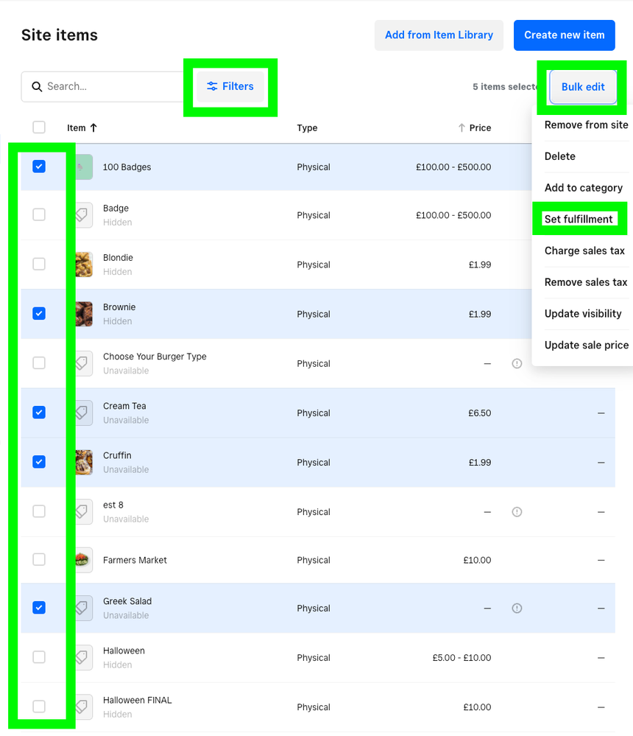Select Update visibility menu option
Image resolution: width=633 pixels, height=736 pixels.
coord(583,314)
